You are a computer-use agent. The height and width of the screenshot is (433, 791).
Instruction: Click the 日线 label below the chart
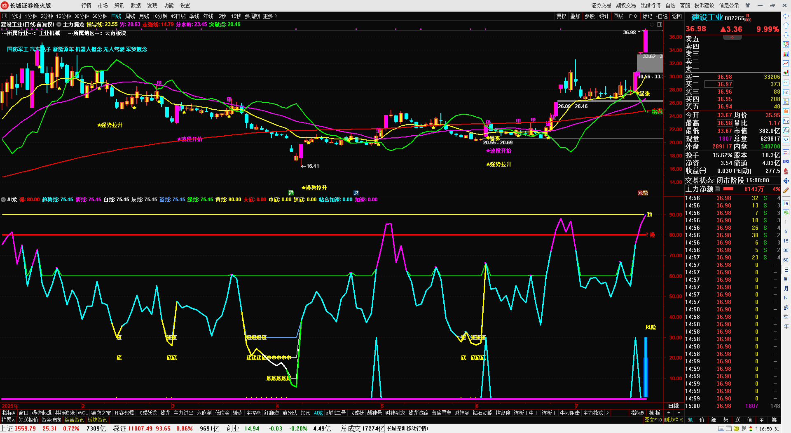coord(674,406)
